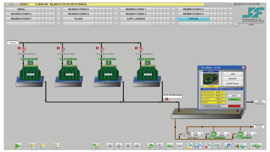Expand dropdown arrow beside GERAL
Viewport: 270px width, 152px height.
tap(58, 9)
